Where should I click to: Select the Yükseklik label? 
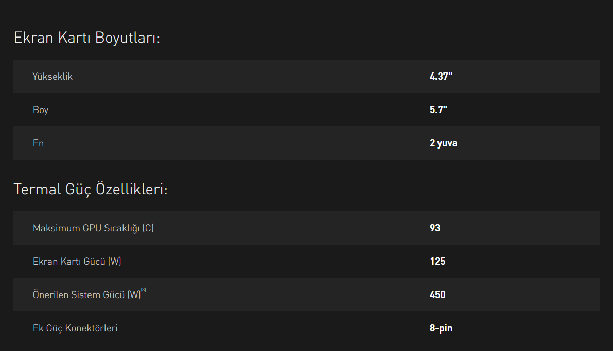click(x=52, y=77)
